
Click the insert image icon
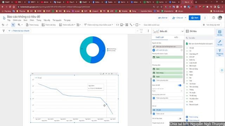(122, 25)
